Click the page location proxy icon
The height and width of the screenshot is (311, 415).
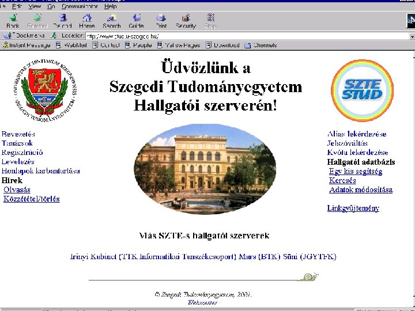pyautogui.click(x=54, y=36)
